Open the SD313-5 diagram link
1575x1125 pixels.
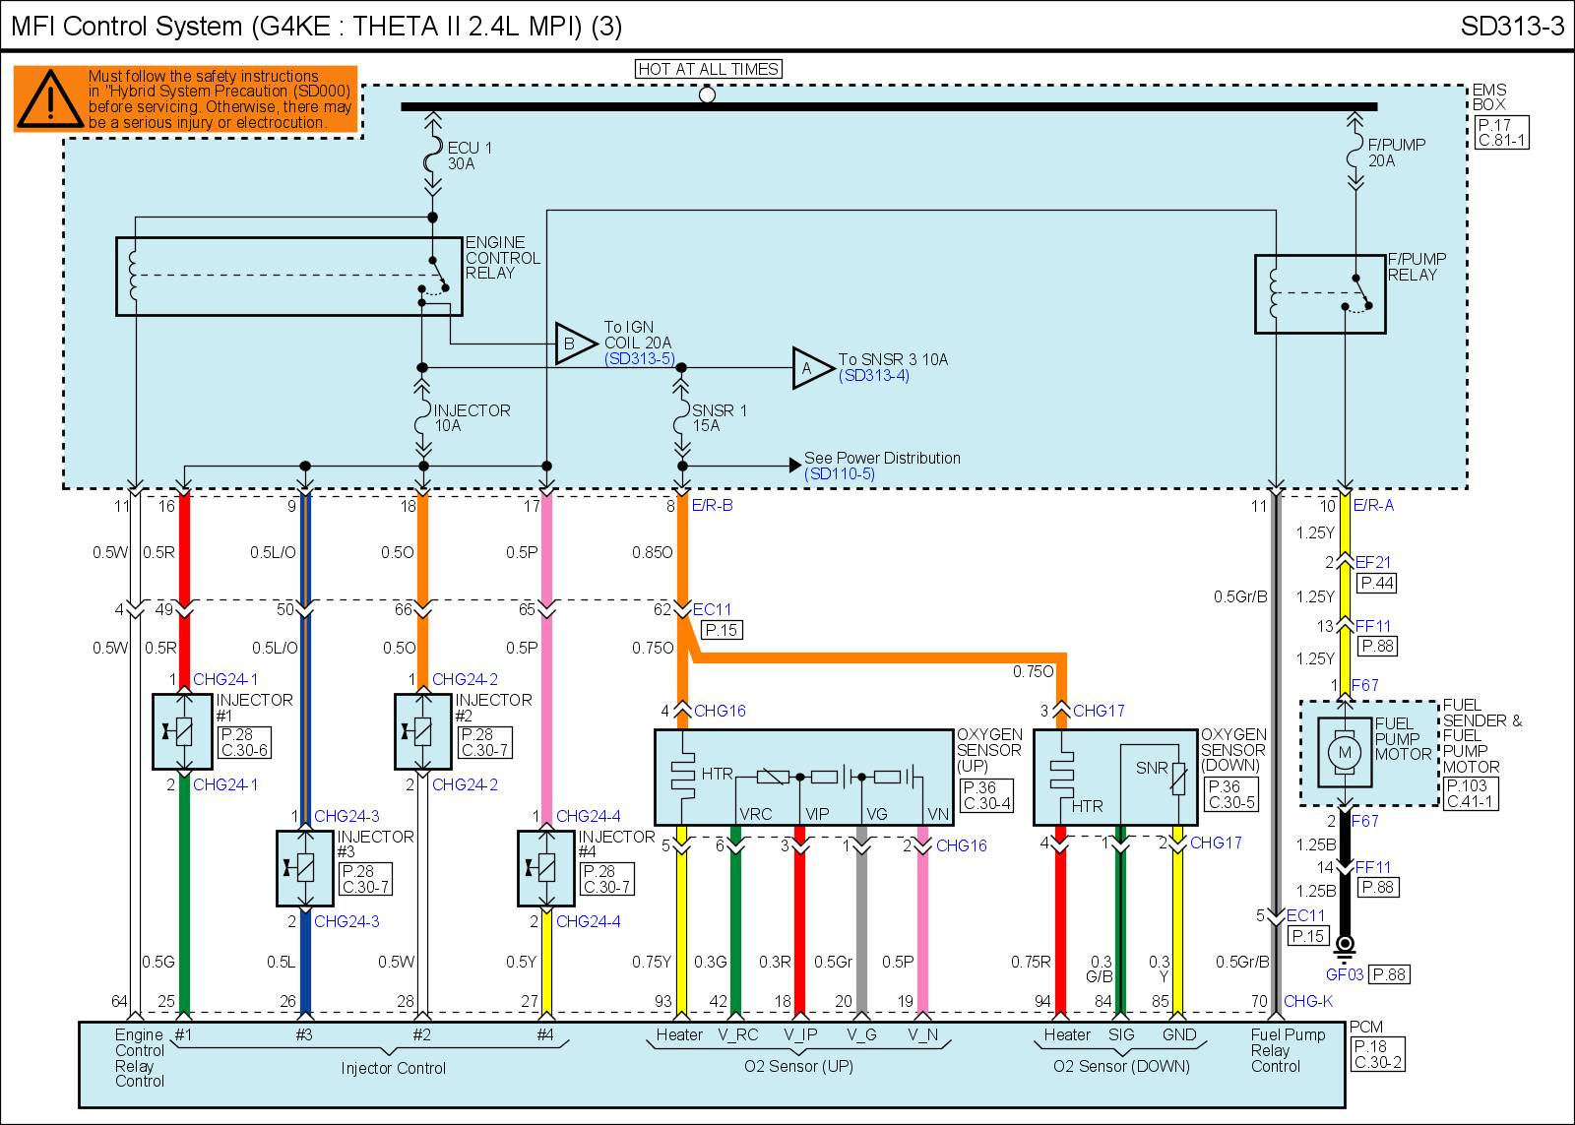click(x=639, y=358)
